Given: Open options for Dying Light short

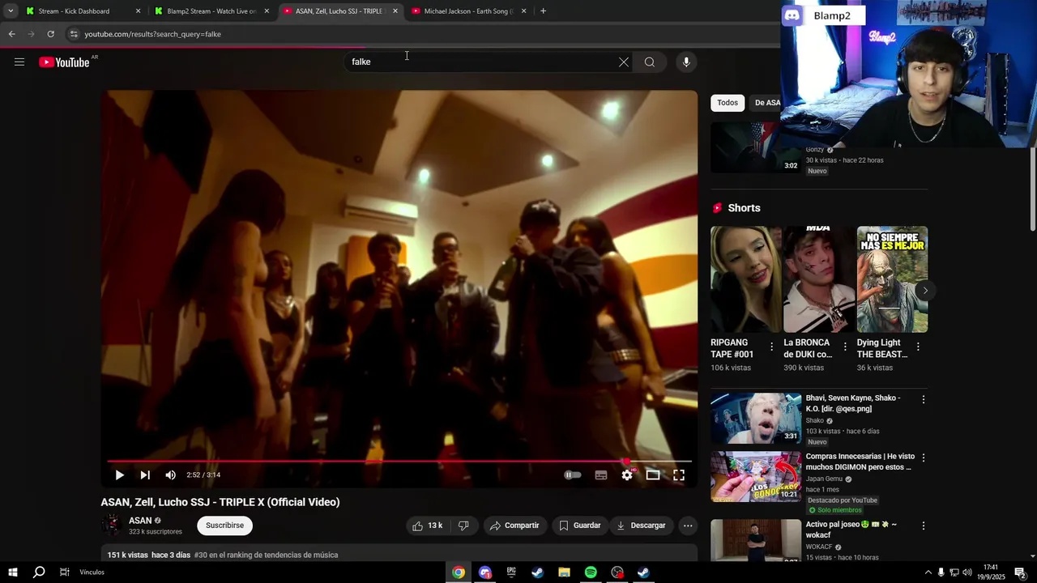Looking at the screenshot, I should (917, 347).
